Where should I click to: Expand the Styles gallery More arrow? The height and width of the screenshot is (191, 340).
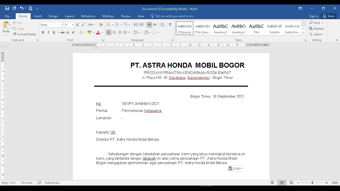click(x=304, y=33)
